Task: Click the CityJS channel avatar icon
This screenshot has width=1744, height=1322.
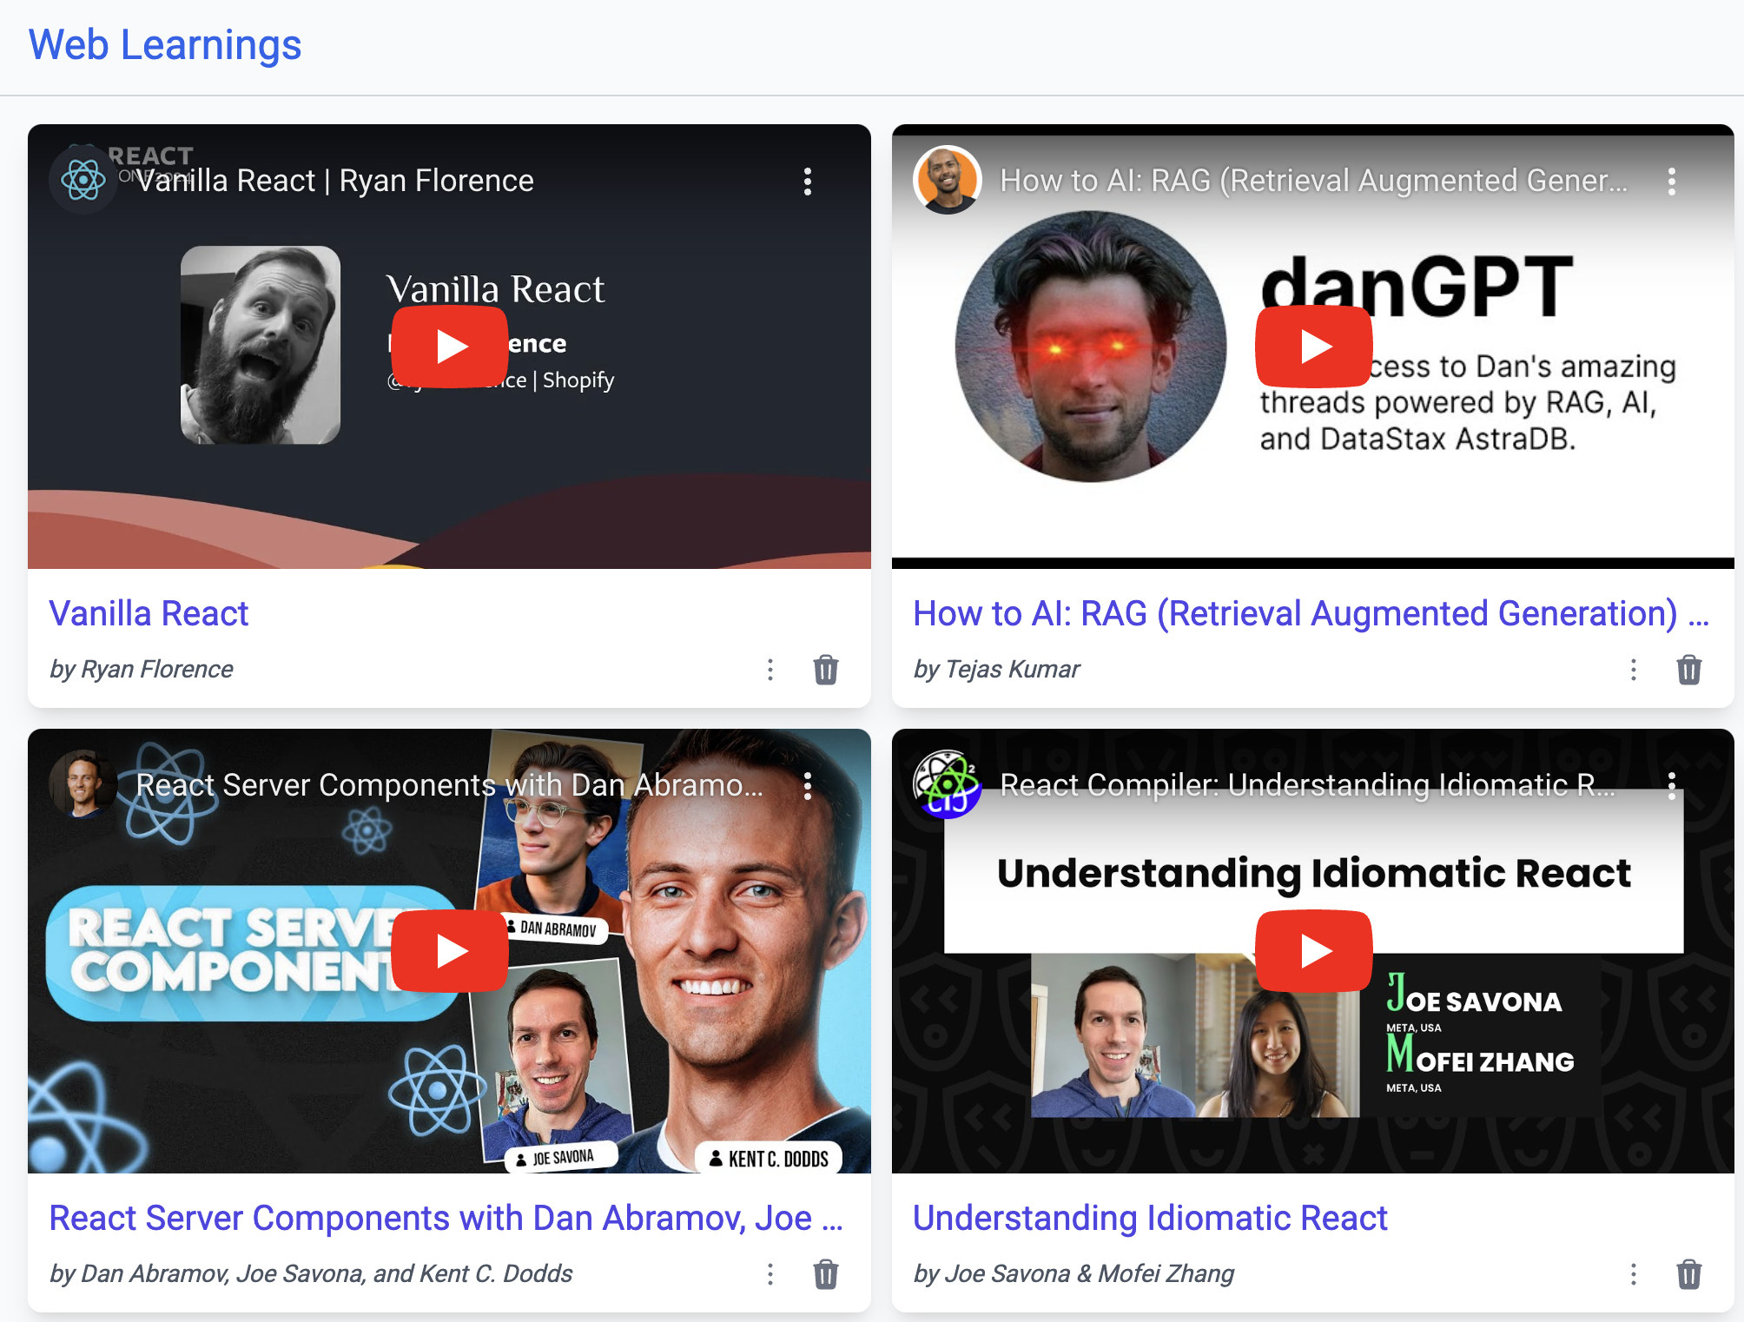Action: click(x=948, y=784)
